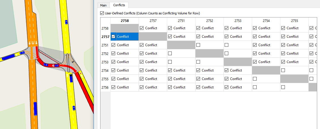This screenshot has width=320, height=129.
Task: Select the 2756 row header
Action: [105, 87]
